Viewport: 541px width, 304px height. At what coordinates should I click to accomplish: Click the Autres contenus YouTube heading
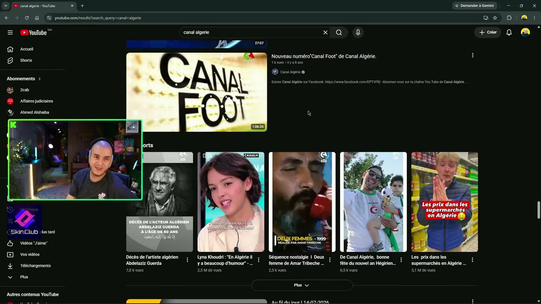tap(33, 295)
